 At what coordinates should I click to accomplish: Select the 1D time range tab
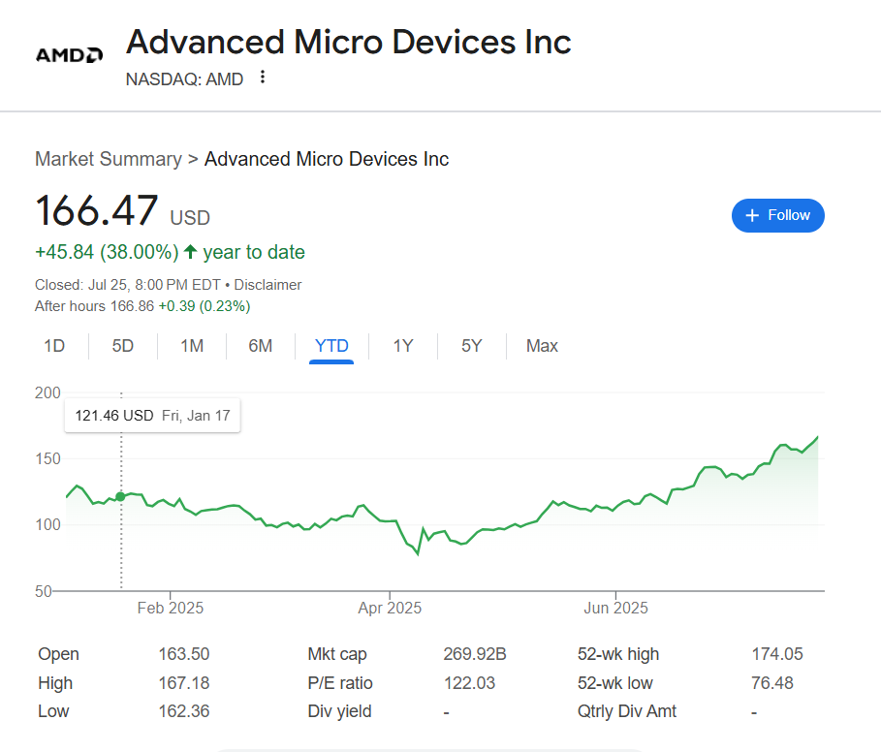click(x=54, y=346)
